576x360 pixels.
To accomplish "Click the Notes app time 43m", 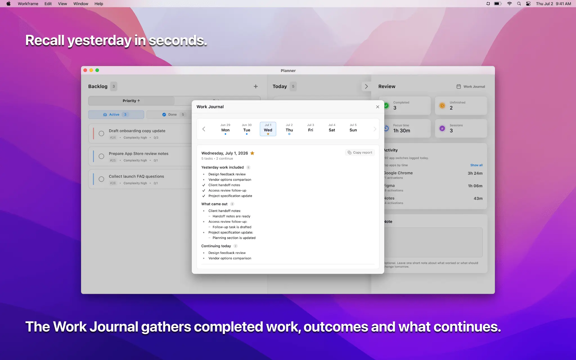I will 478,199.
